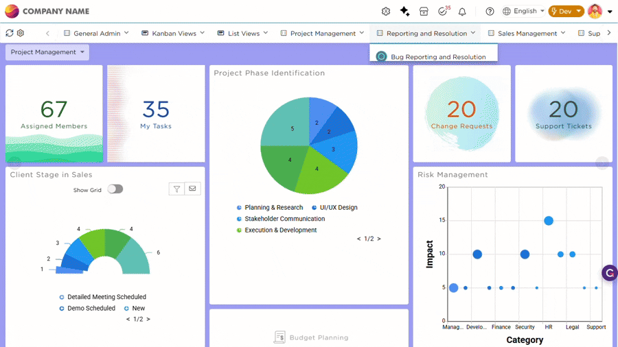Click the refresh icon below the logo

coord(9,33)
